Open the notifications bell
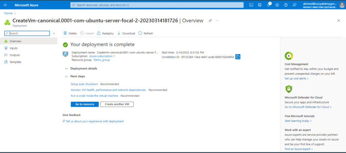346x153 pixels. [x=269, y=5]
